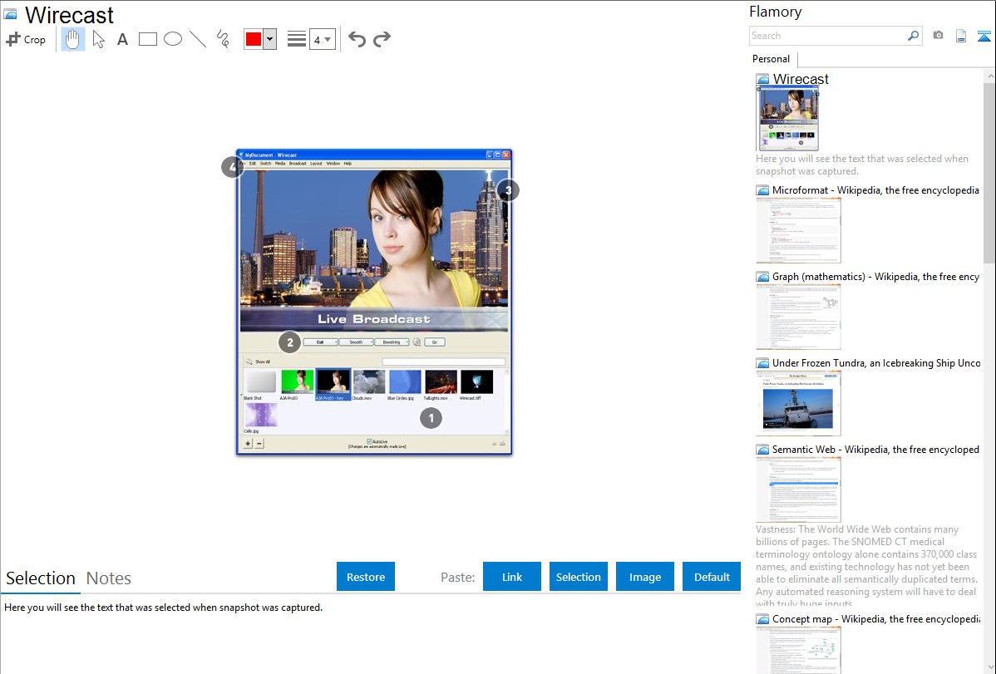
Task: Click the large Wirecast screenshot preview
Action: 374,303
